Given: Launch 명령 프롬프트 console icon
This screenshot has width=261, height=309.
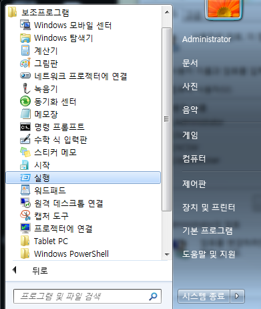Looking at the screenshot, I should pos(25,127).
